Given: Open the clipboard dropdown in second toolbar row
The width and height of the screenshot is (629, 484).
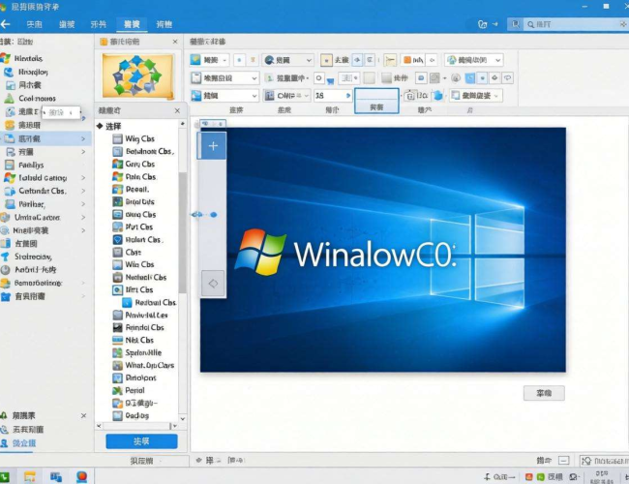Looking at the screenshot, I should (x=225, y=77).
